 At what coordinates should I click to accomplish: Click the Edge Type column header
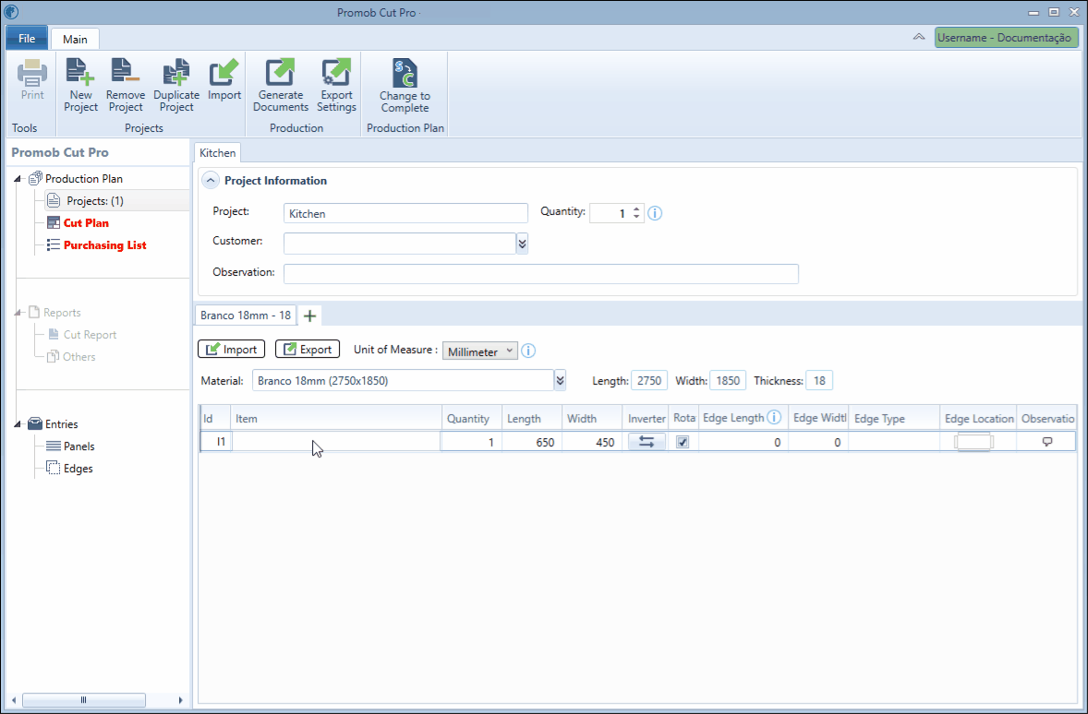pos(894,418)
